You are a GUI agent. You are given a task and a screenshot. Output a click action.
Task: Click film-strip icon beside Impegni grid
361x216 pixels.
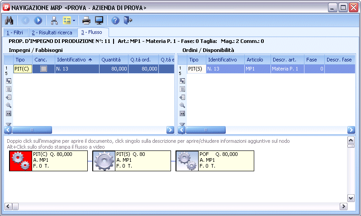coord(9,113)
